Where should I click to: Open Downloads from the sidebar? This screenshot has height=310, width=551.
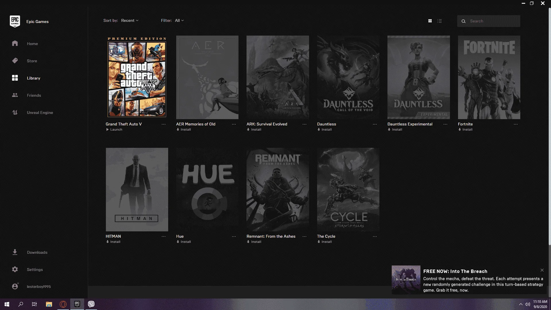pyautogui.click(x=37, y=252)
